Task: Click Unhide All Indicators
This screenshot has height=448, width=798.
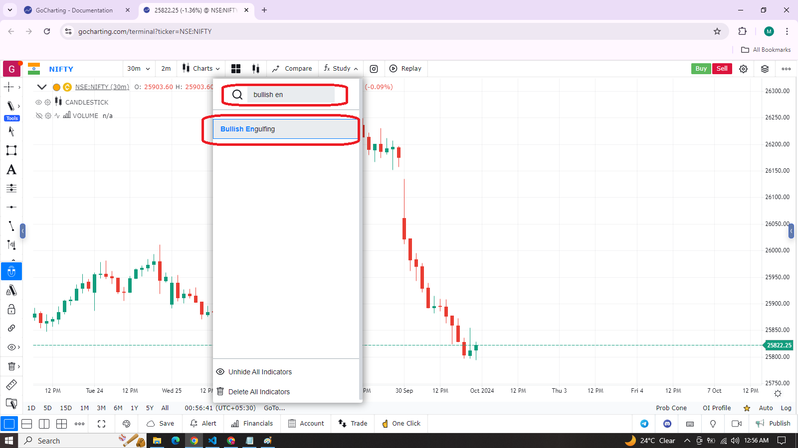Action: point(260,372)
